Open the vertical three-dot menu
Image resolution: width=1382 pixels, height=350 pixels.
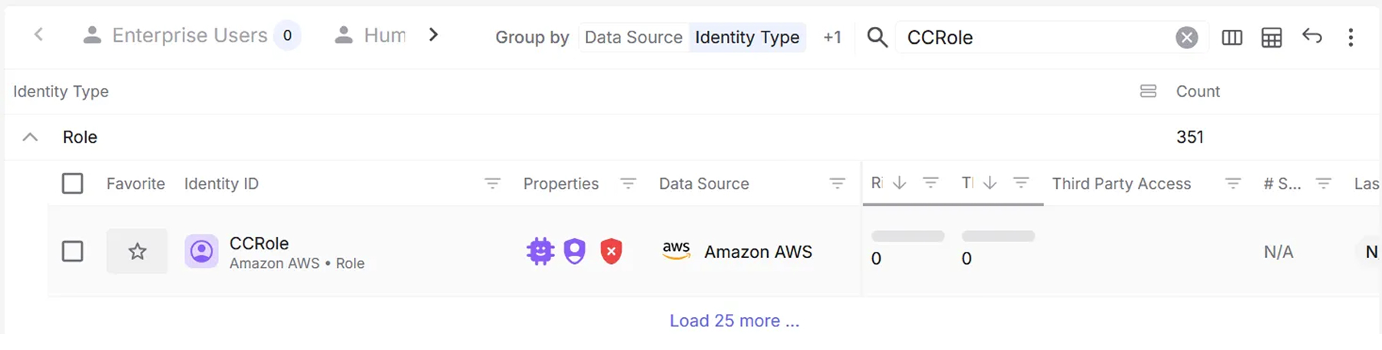point(1351,37)
